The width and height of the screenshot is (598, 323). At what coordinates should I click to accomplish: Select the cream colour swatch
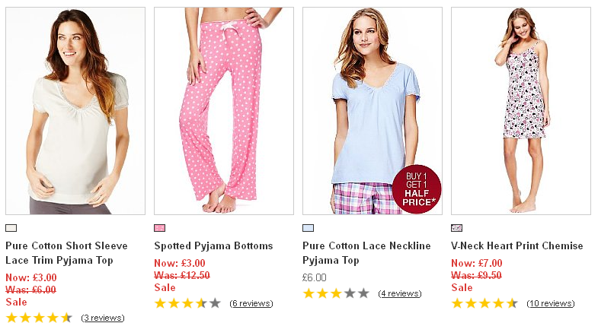tap(11, 228)
